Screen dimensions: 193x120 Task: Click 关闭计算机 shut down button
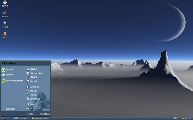tap(43, 114)
